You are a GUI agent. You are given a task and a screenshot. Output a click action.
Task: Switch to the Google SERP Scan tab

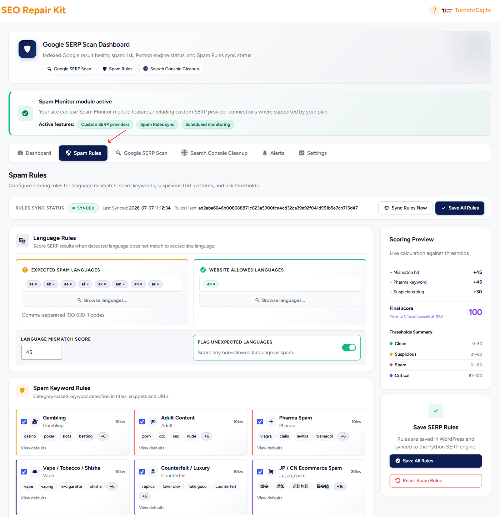tap(142, 153)
